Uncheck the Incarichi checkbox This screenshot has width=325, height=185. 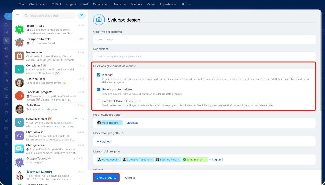pyautogui.click(x=99, y=75)
